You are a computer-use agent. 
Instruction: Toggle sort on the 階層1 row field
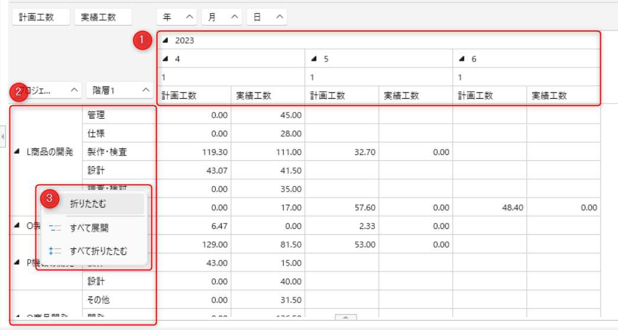click(145, 90)
